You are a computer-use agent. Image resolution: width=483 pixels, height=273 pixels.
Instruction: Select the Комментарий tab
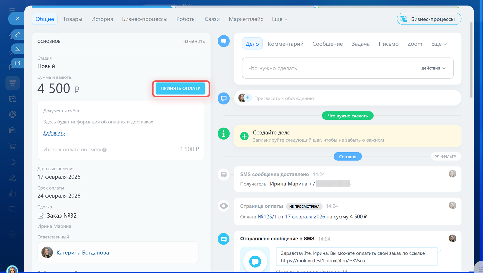(285, 44)
